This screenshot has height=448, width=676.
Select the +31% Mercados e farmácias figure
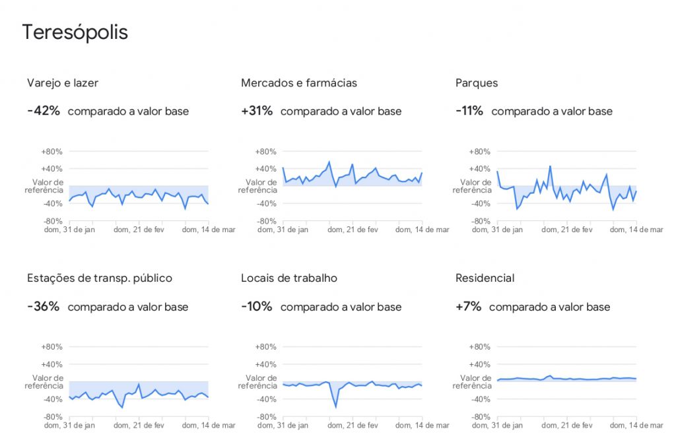(257, 111)
